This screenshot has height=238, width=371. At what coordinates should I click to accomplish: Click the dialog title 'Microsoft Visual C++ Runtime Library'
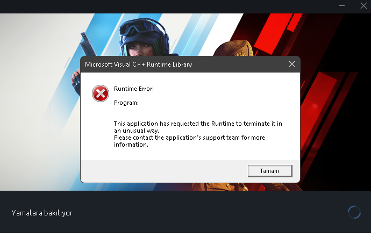point(138,64)
